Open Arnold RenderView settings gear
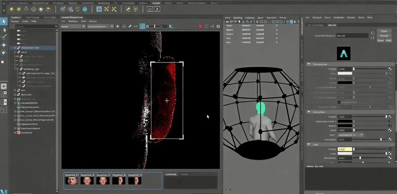Screen dimensions: 397x194 218,26
